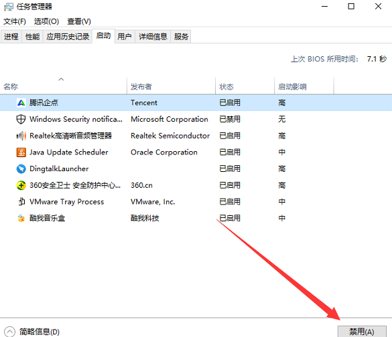Open the 选项(O) menu
This screenshot has width=392, height=337.
click(x=46, y=21)
